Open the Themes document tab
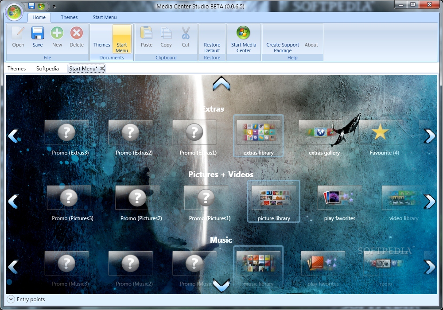This screenshot has width=443, height=310. coord(17,69)
